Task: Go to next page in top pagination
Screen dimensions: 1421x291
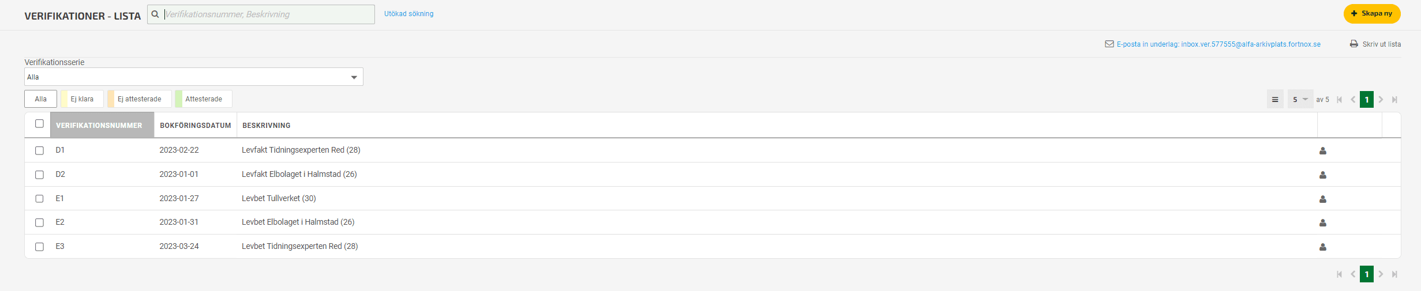Action: click(1381, 100)
